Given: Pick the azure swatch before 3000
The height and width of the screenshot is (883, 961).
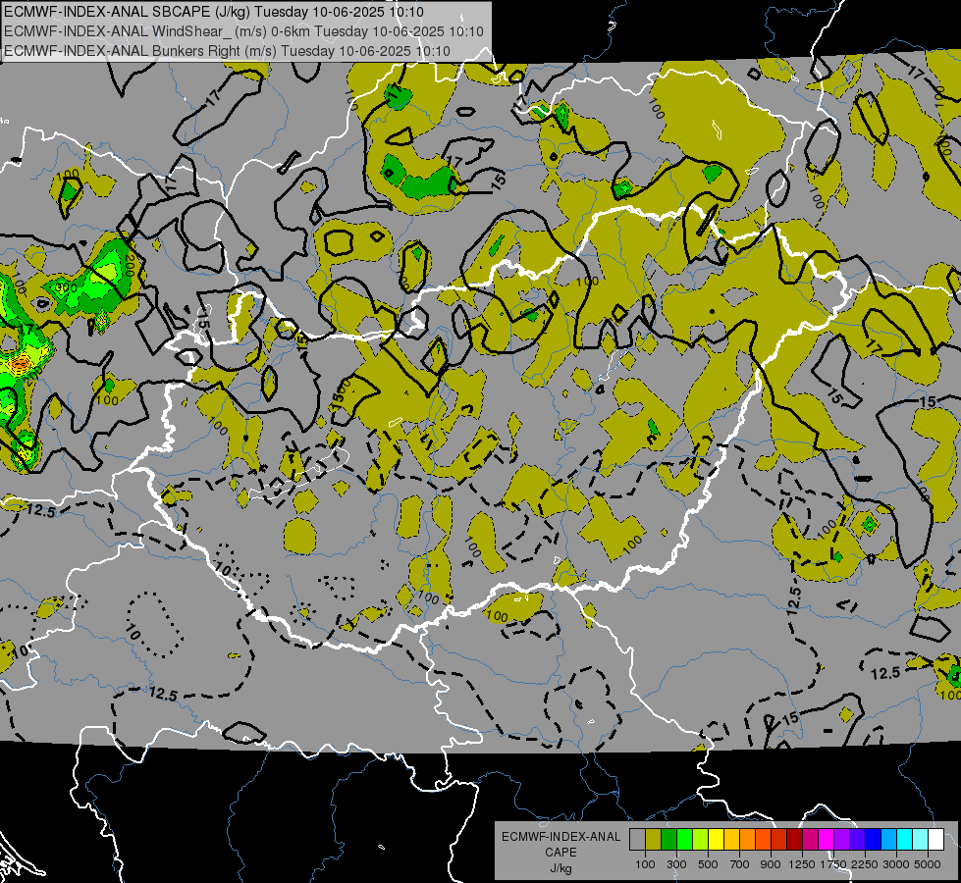Looking at the screenshot, I should tap(888, 839).
